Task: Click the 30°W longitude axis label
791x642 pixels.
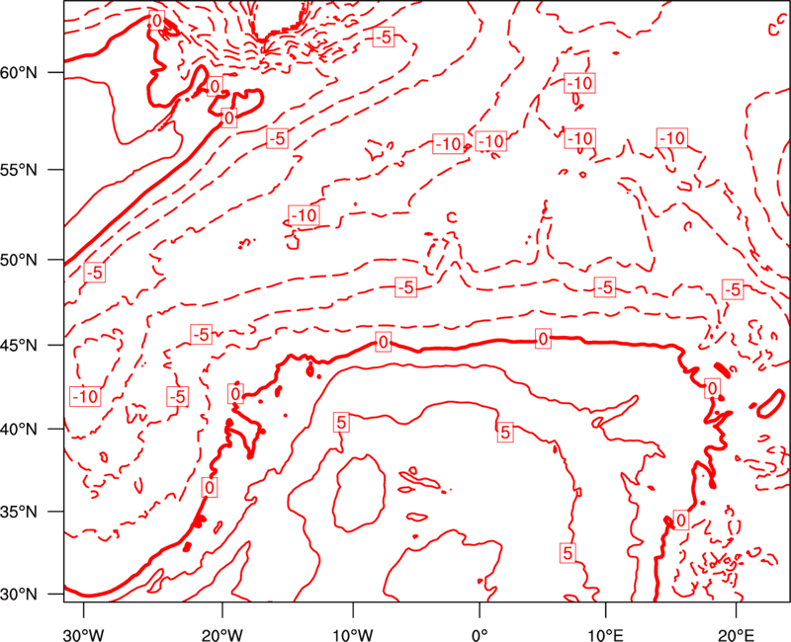Action: (83, 634)
